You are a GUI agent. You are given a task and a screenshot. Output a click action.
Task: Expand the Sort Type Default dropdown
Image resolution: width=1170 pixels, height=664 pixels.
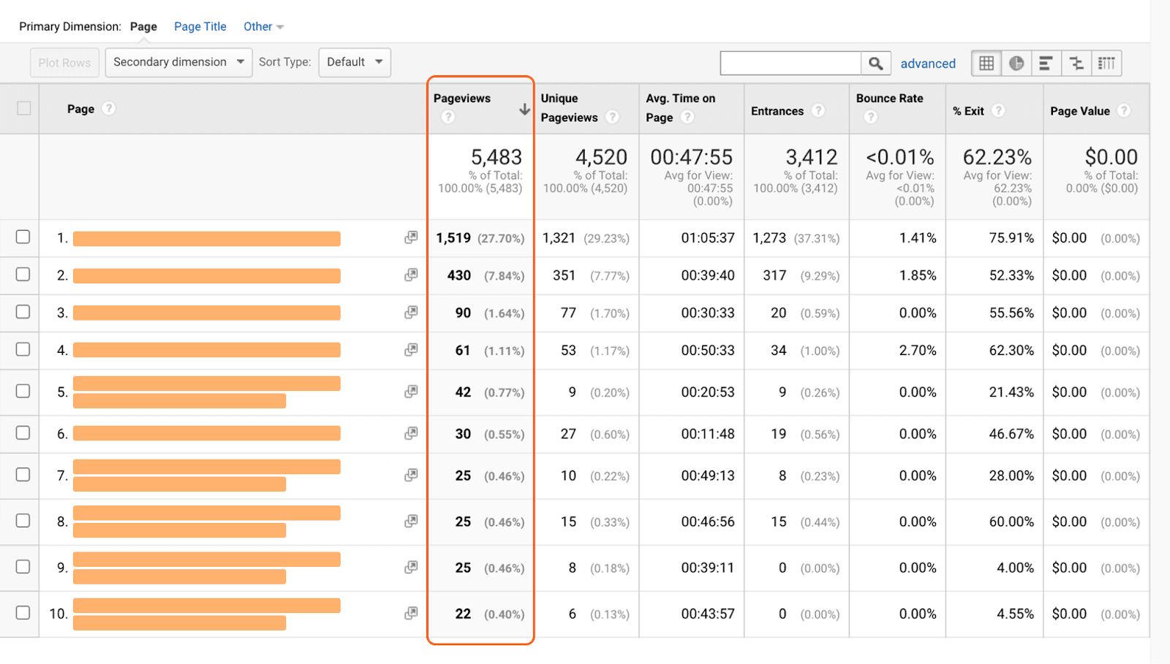(x=355, y=62)
